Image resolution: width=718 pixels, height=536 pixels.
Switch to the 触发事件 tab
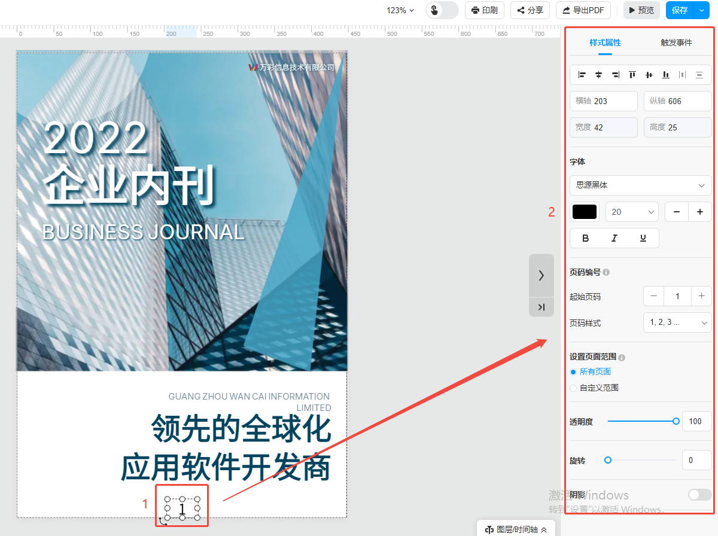click(x=676, y=42)
